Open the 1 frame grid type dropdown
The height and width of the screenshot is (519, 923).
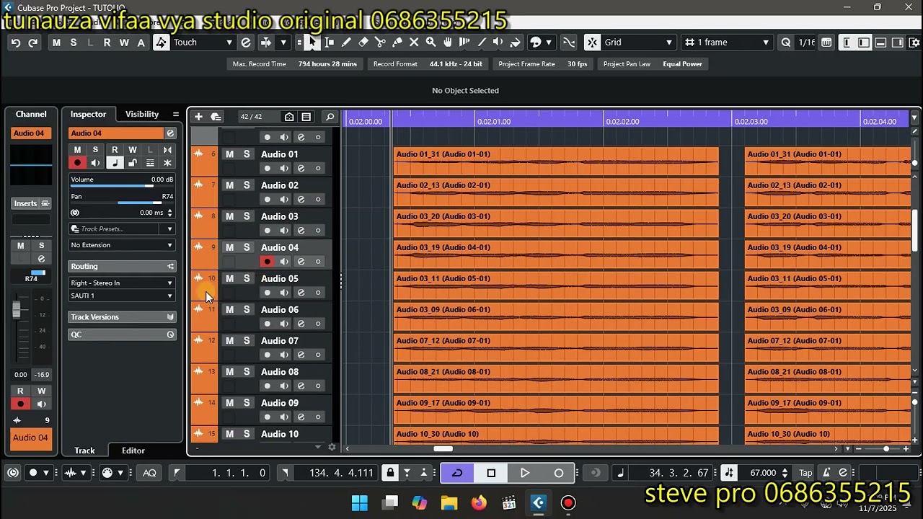[766, 43]
